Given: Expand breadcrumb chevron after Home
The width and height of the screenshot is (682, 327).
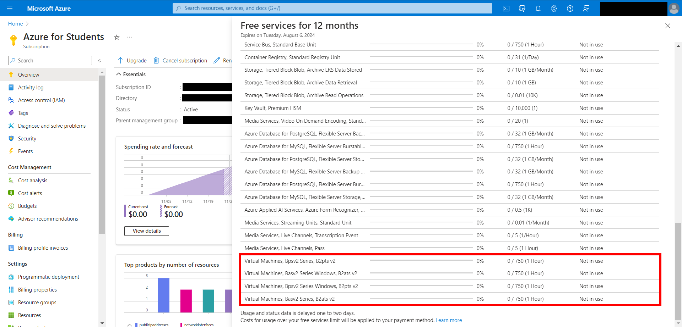Looking at the screenshot, I should (x=27, y=24).
